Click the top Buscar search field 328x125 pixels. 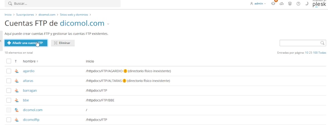pyautogui.click(x=63, y=4)
